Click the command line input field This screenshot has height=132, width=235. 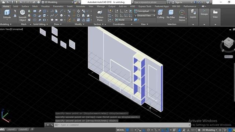click(x=122, y=125)
